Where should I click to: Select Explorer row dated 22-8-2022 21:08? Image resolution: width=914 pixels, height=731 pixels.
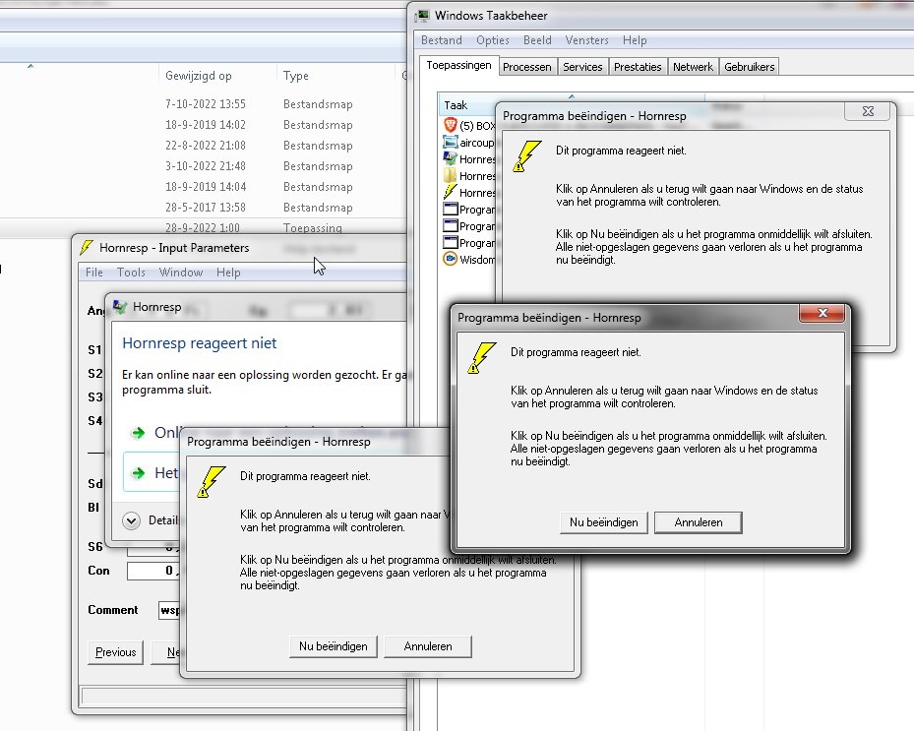[203, 146]
